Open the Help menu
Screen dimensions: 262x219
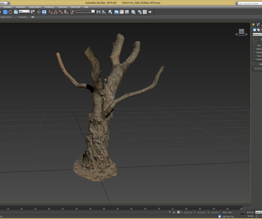click(86, 7)
